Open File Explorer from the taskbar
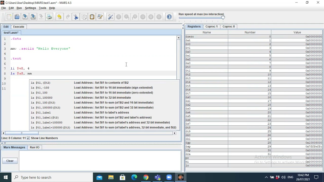Image resolution: width=324 pixels, height=182 pixels. (111, 177)
